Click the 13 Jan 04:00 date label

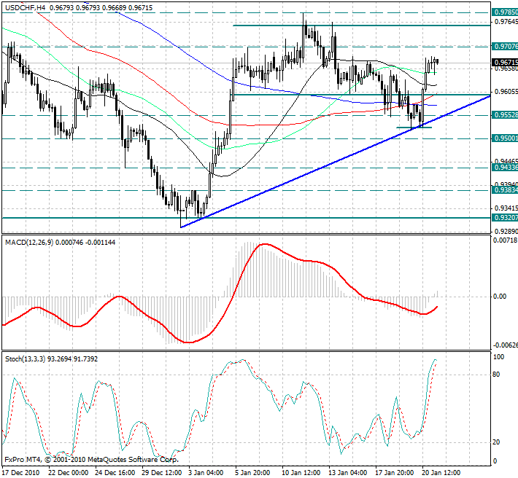(x=348, y=473)
